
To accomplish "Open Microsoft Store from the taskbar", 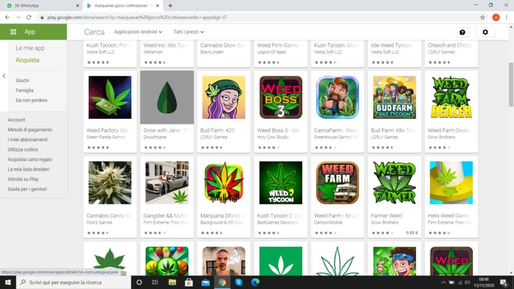I will (189, 282).
